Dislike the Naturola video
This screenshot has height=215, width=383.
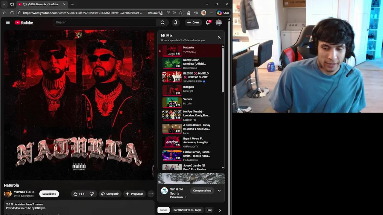pos(92,194)
